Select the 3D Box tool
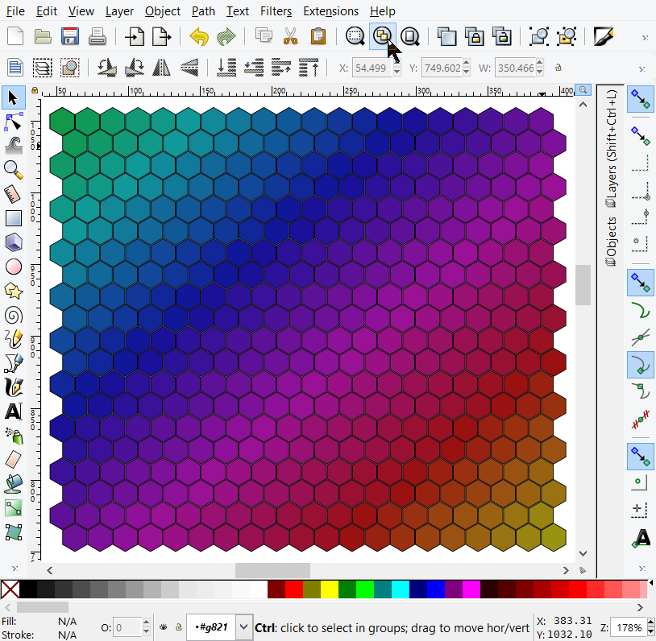 tap(13, 242)
